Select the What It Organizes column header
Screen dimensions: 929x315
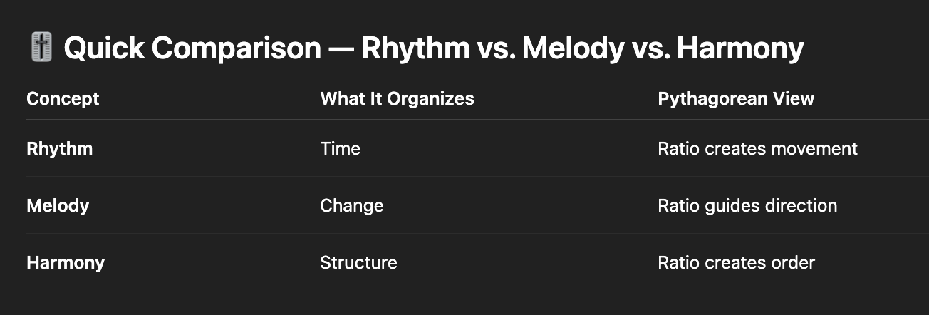[397, 98]
